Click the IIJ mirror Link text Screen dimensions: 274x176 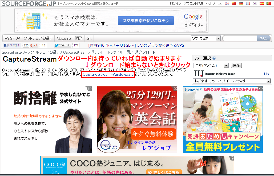tap(267, 74)
